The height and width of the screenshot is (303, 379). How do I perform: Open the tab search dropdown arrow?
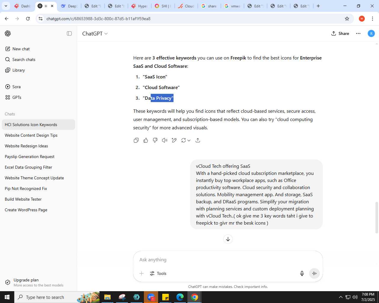[6, 6]
